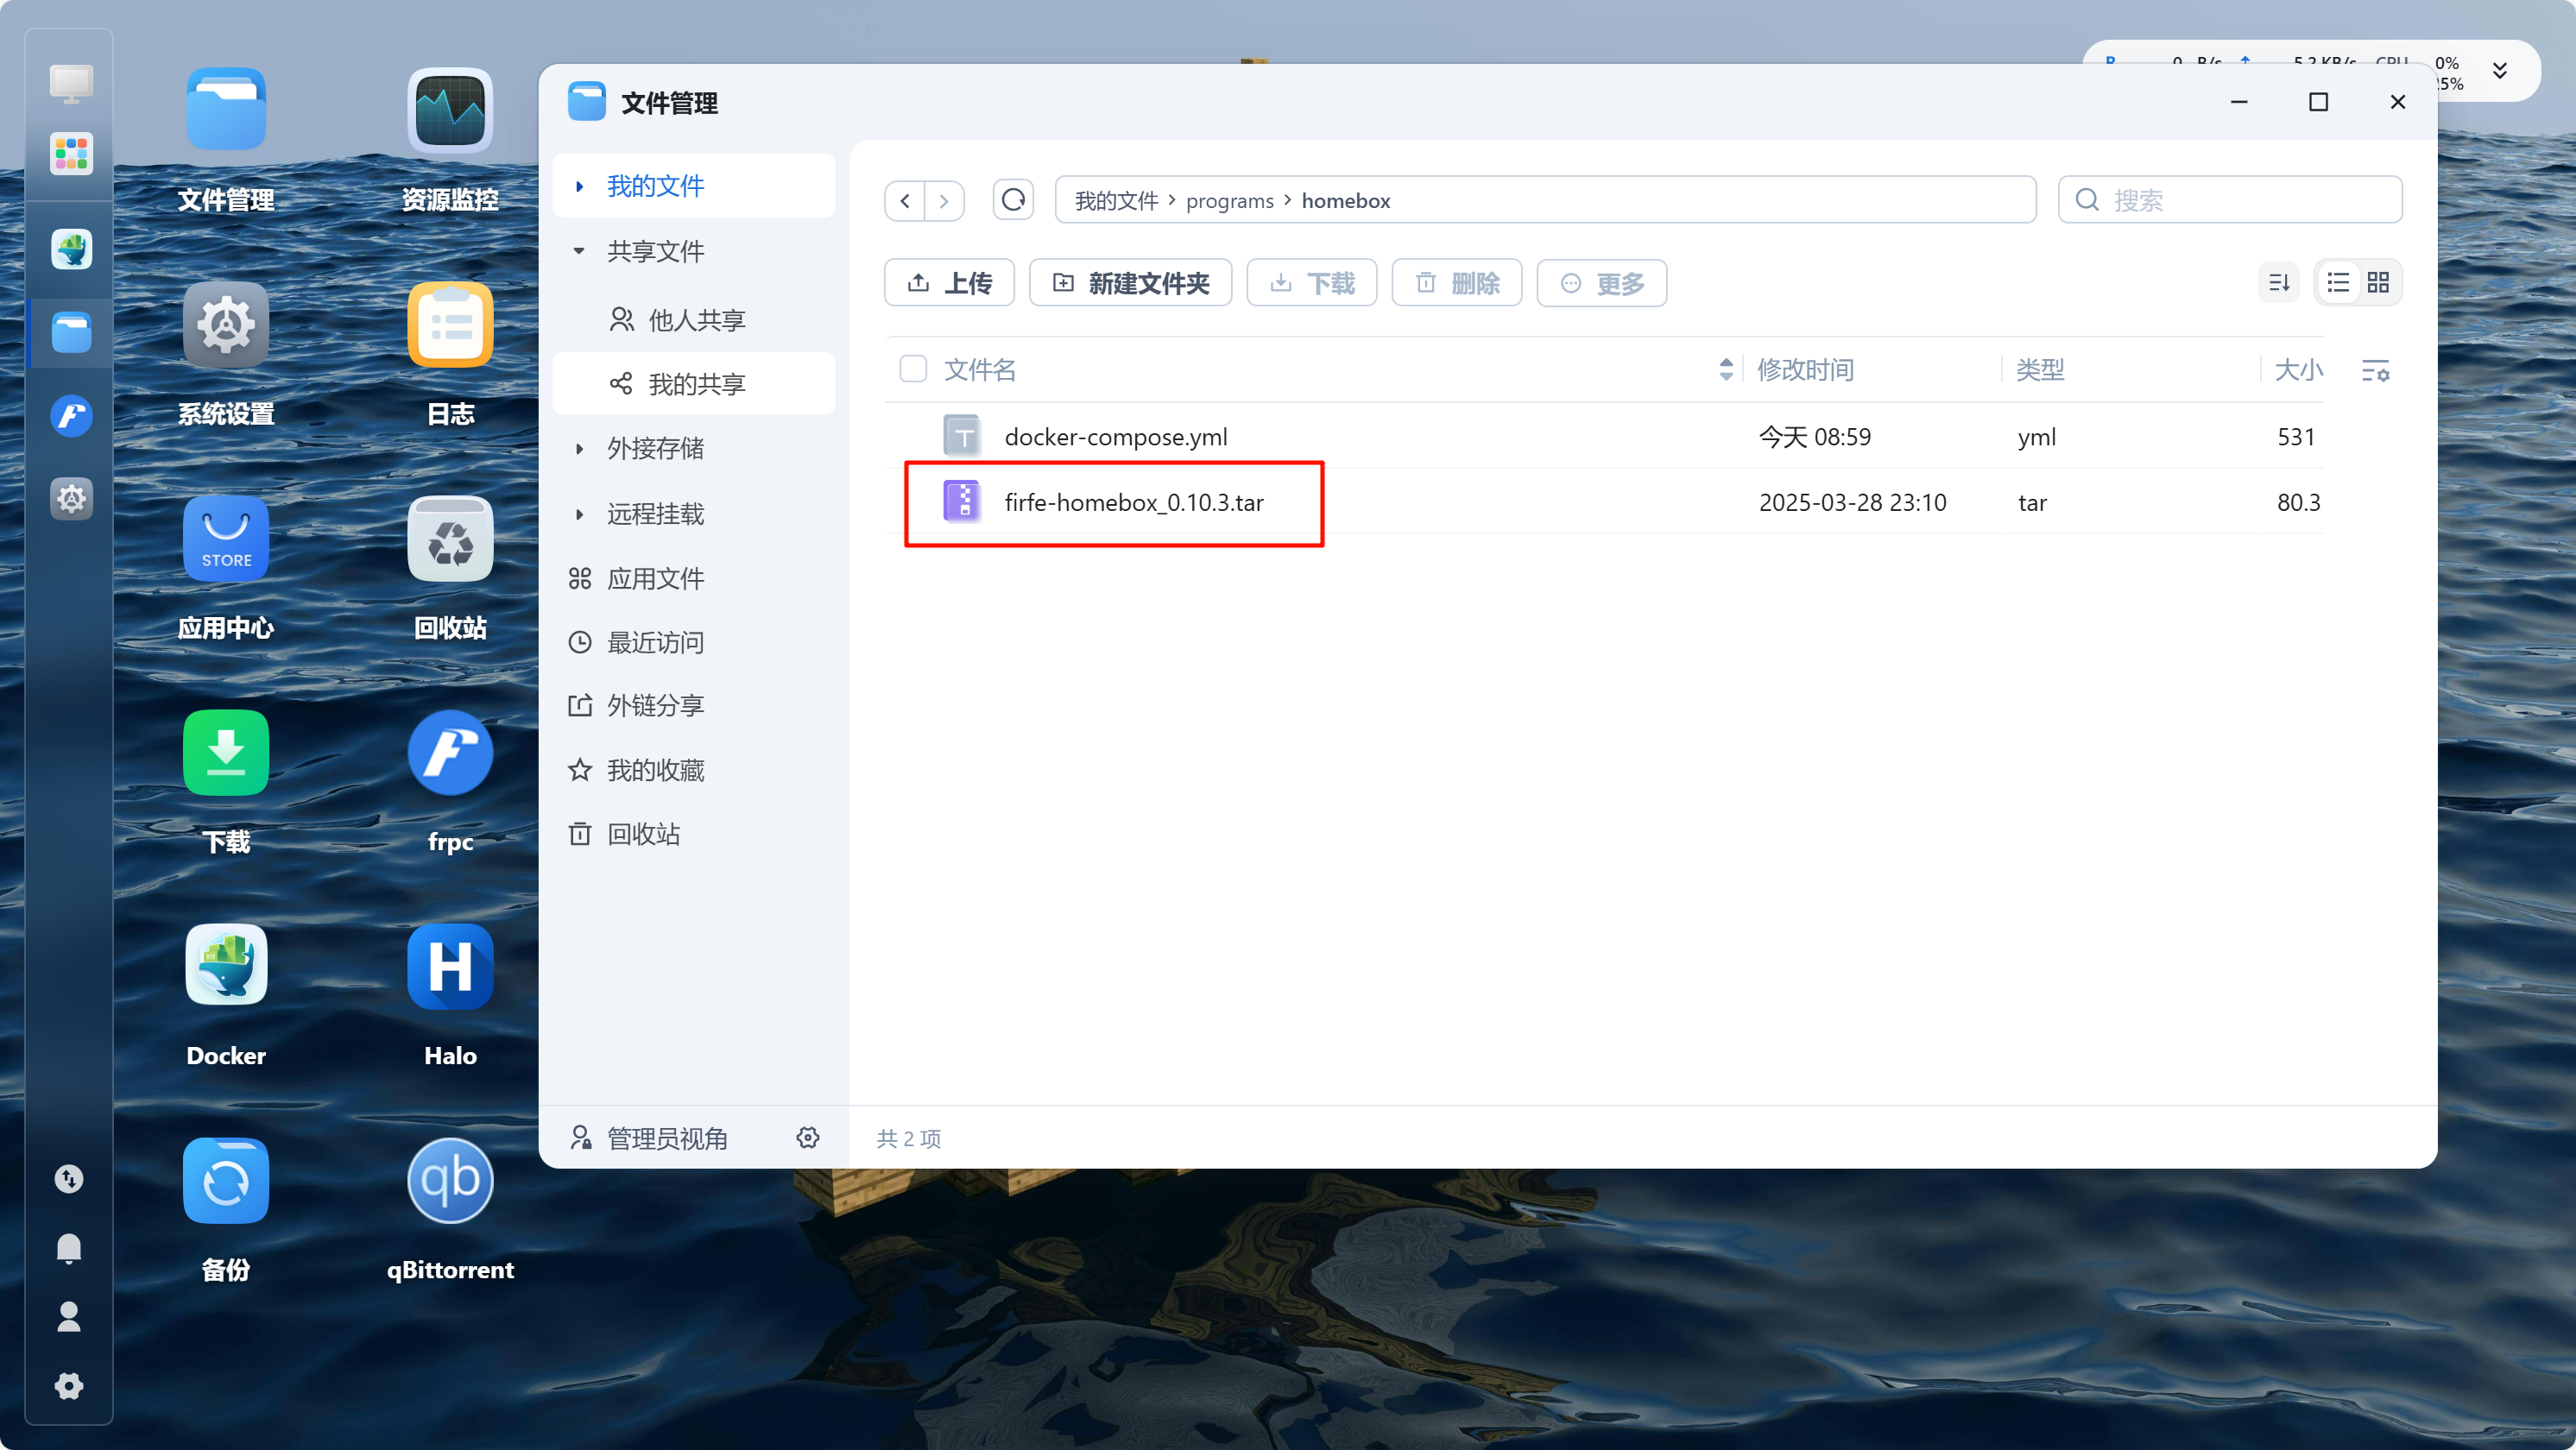Expand the 我的文件 tree node

pos(579,186)
